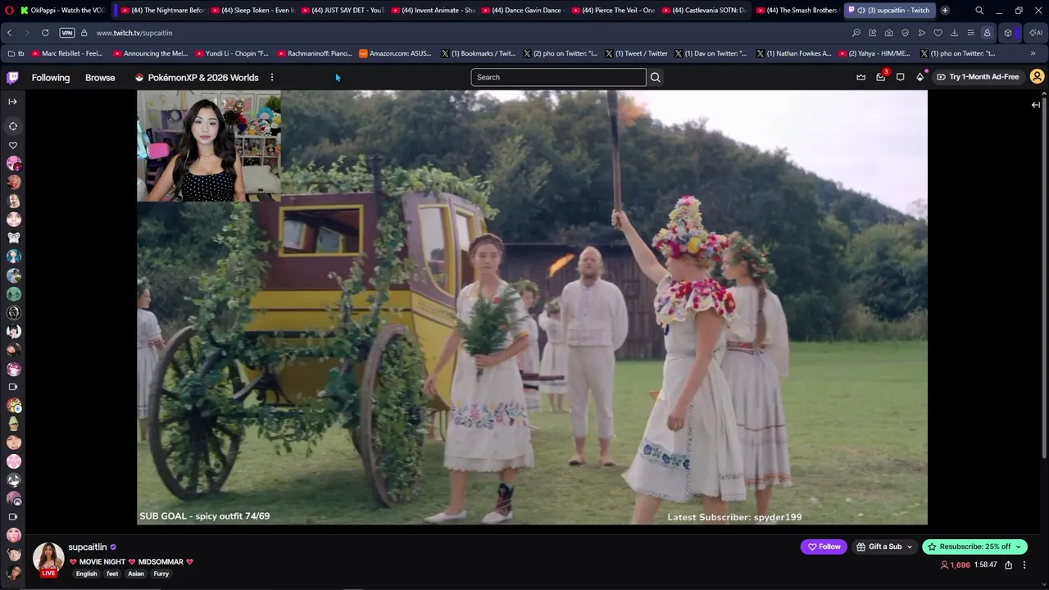The width and height of the screenshot is (1049, 590).
Task: Open the Twitch top-nav more options menu
Action: point(272,78)
